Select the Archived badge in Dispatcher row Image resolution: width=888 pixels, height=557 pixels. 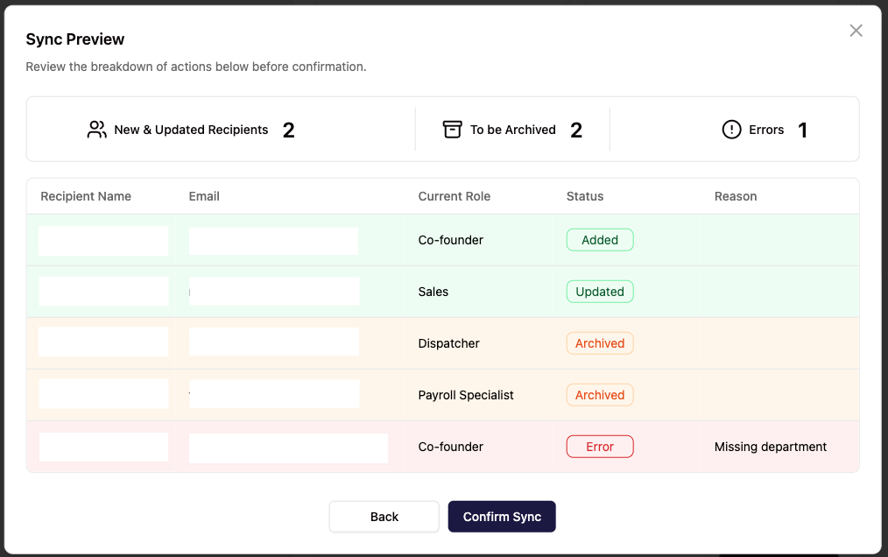coord(600,343)
